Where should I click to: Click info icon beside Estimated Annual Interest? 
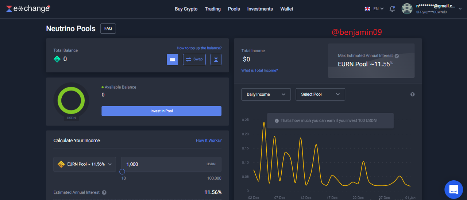pos(104,193)
